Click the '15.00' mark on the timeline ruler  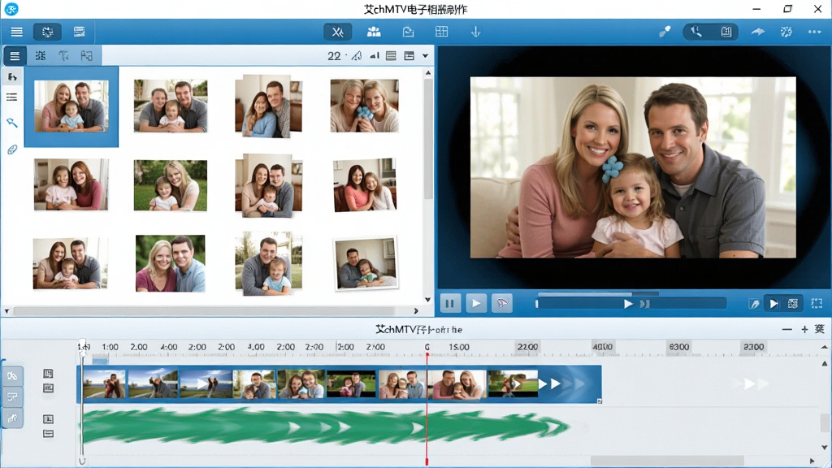459,347
